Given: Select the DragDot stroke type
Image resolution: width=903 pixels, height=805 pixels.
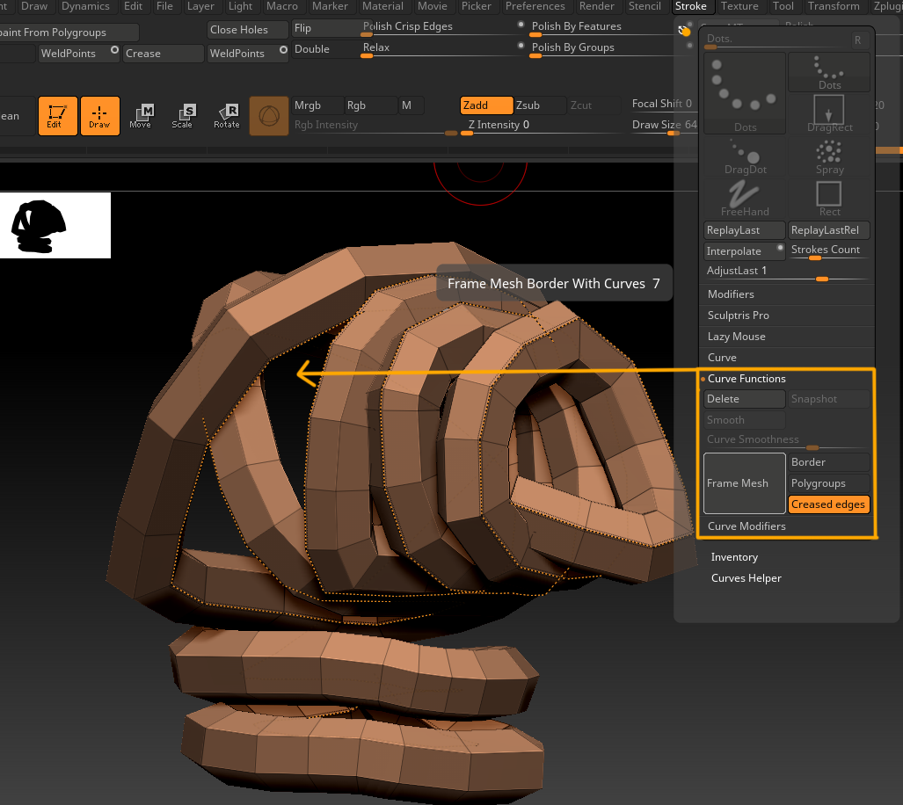Looking at the screenshot, I should tap(745, 156).
